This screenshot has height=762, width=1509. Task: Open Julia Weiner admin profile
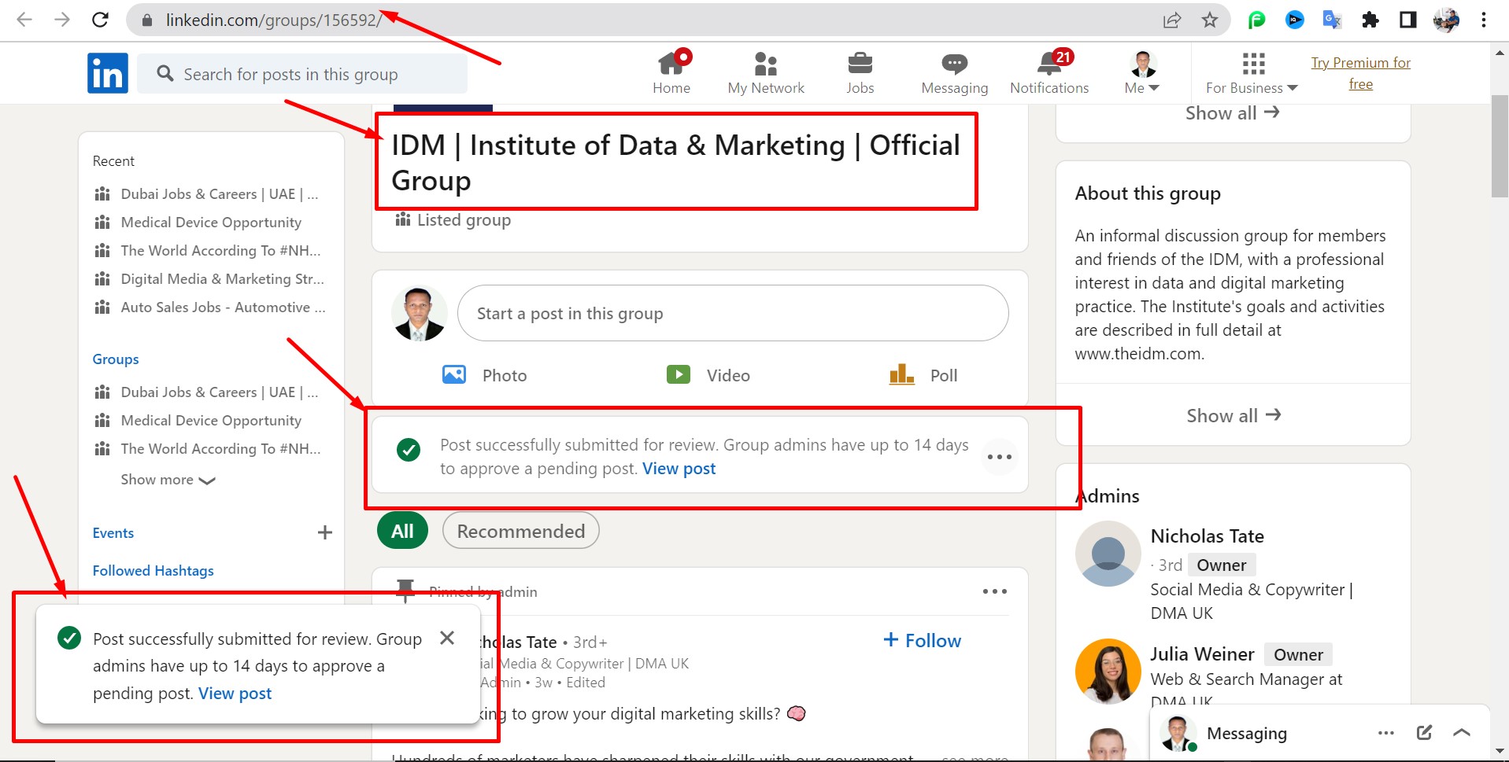1202,654
